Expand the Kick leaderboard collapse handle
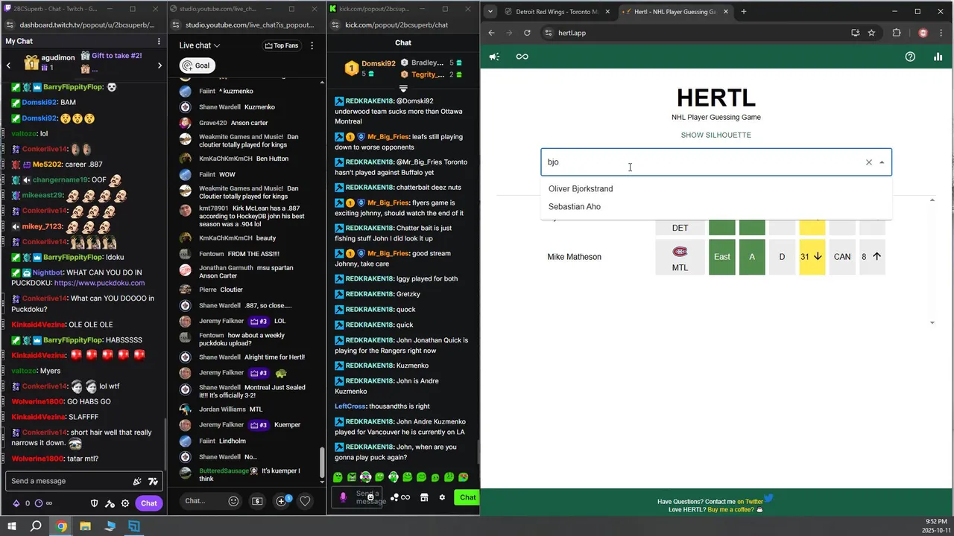Screen dimensions: 954x536 pyautogui.click(x=403, y=89)
